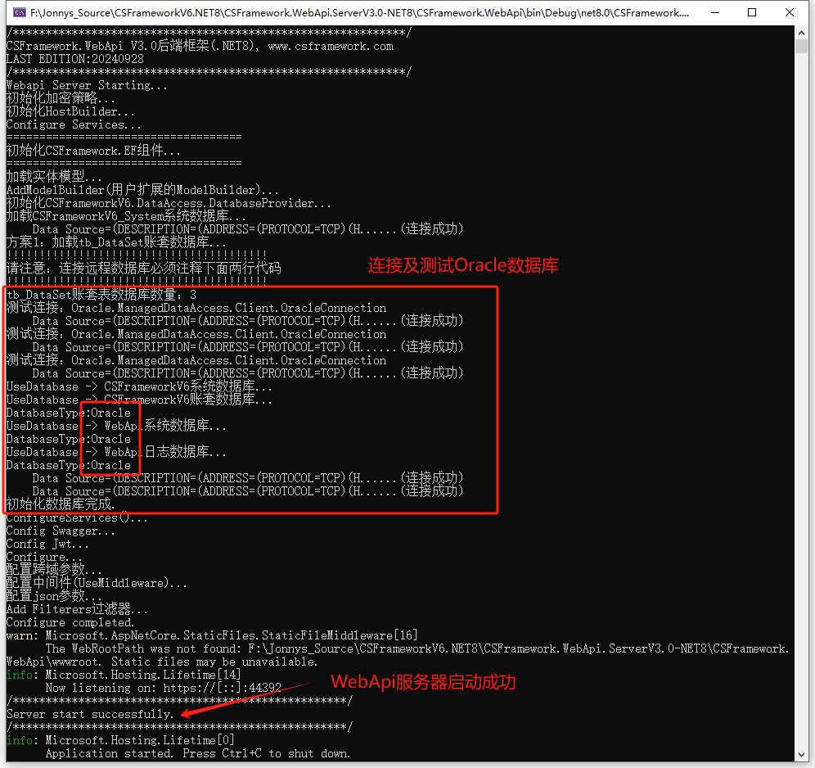Screen dimensions: 815x768
Task: Click the "Configure completed." line
Action: tap(70, 622)
